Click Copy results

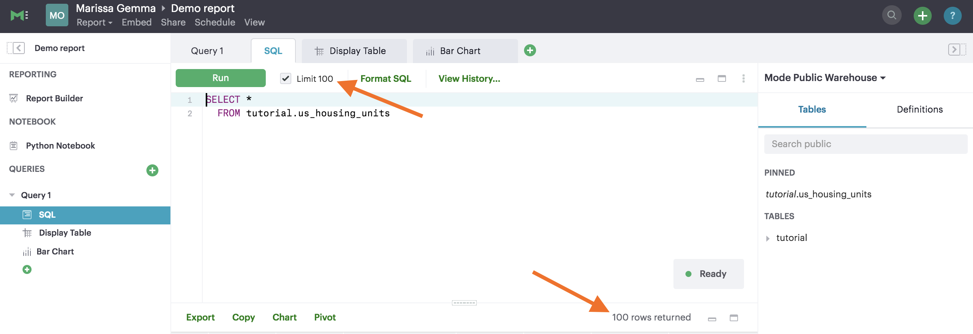click(x=243, y=317)
